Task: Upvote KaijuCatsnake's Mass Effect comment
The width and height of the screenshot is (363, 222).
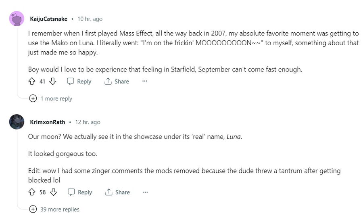Action: pos(32,82)
